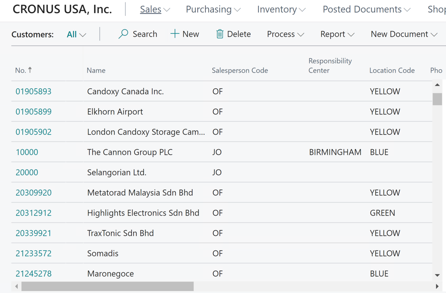Click the horizontal scrollbar left arrow

coord(17,286)
